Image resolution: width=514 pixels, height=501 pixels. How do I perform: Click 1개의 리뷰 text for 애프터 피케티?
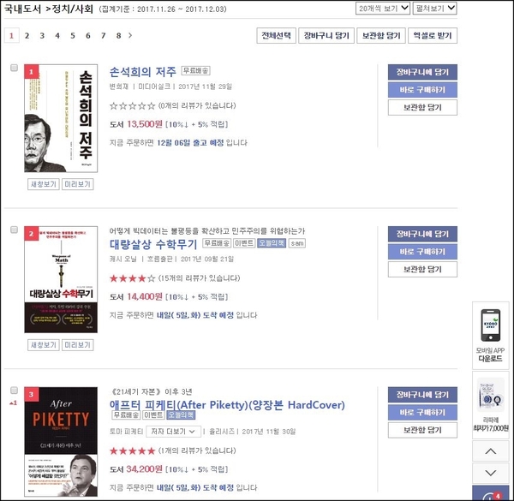pos(197,450)
